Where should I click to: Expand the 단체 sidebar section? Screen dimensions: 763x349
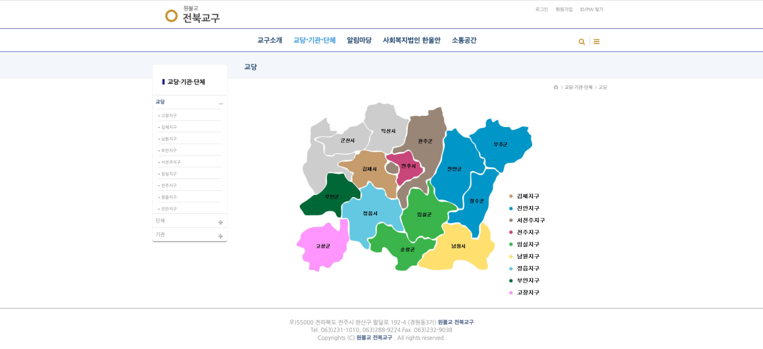pos(220,223)
